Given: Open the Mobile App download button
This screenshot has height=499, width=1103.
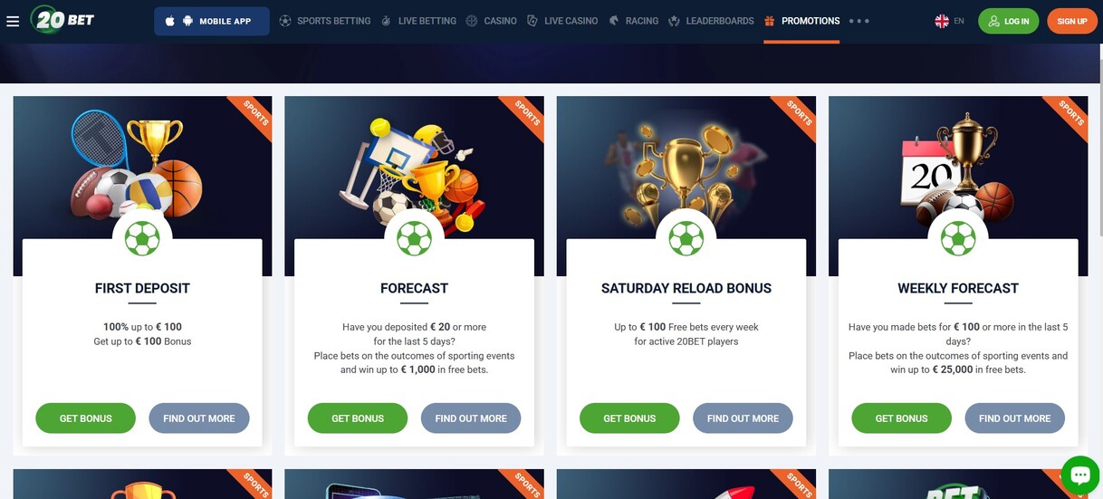Looking at the screenshot, I should pos(212,21).
